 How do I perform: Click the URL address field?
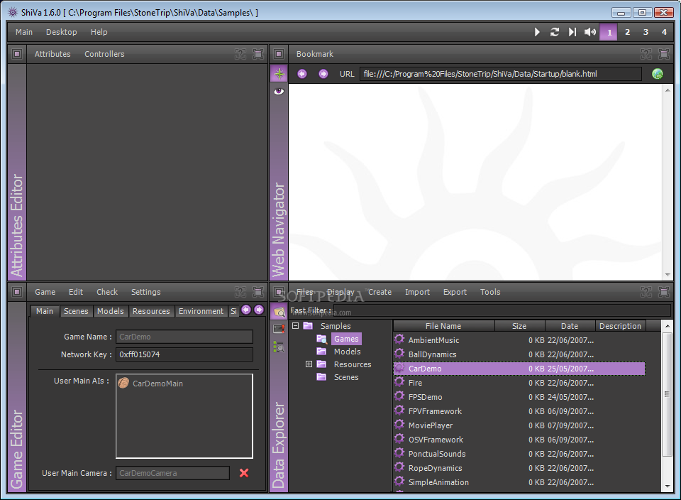500,74
